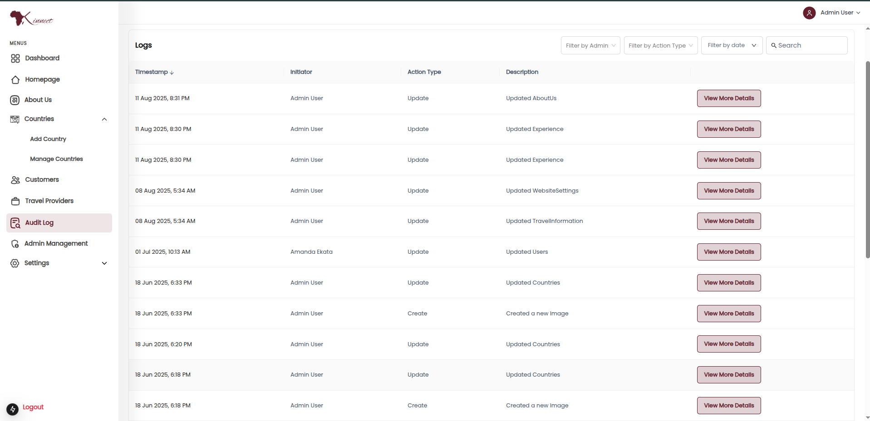Collapse the Countries submenu
The height and width of the screenshot is (421, 870).
tap(104, 119)
